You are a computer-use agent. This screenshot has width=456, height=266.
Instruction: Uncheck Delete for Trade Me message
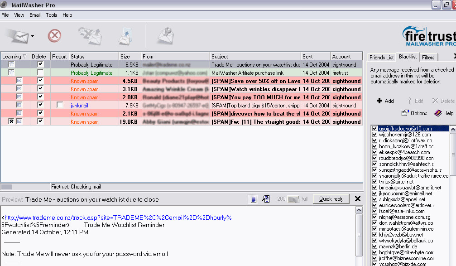click(x=40, y=64)
